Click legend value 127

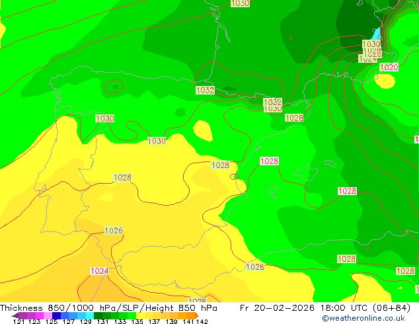tap(69, 321)
